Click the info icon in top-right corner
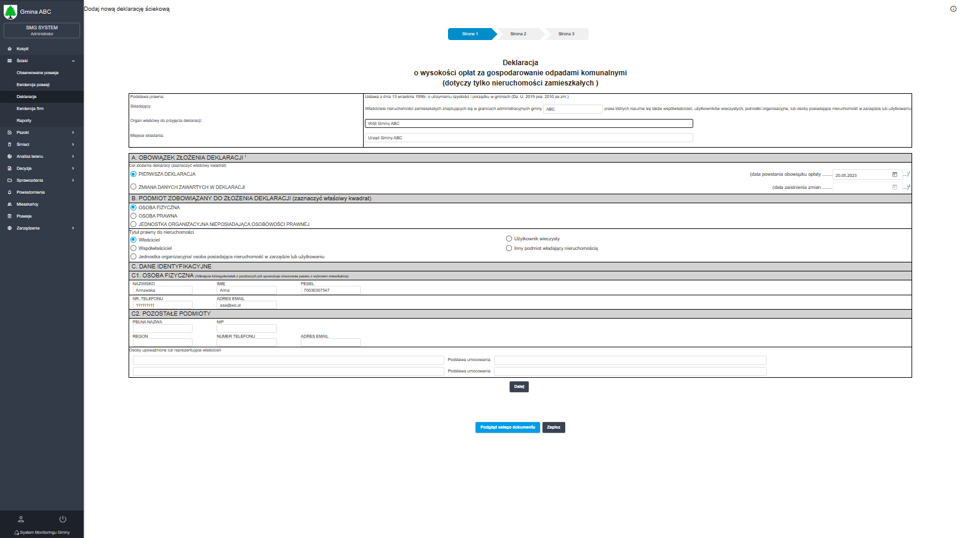This screenshot has height=538, width=957. tap(953, 9)
